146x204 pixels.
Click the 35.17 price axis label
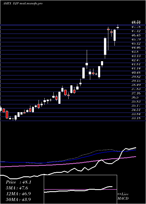[x=136, y=106]
